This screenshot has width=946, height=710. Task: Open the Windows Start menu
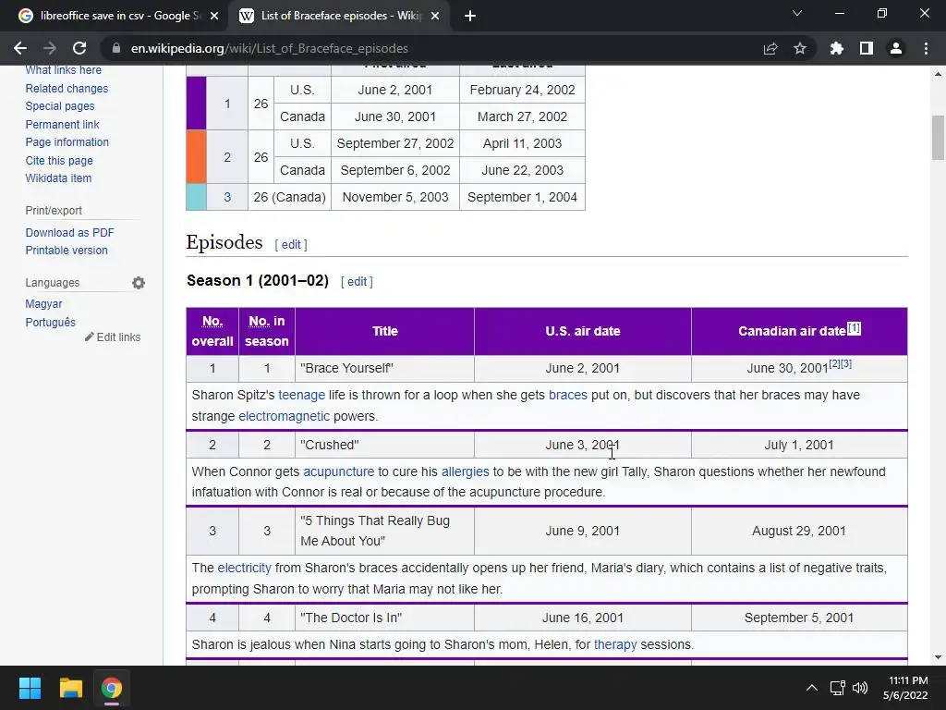30,688
